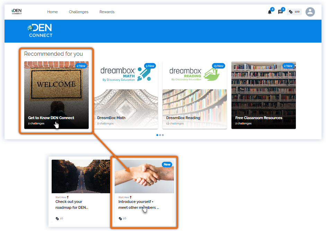
Task: Select the first carousel page dot
Action: click(x=157, y=135)
